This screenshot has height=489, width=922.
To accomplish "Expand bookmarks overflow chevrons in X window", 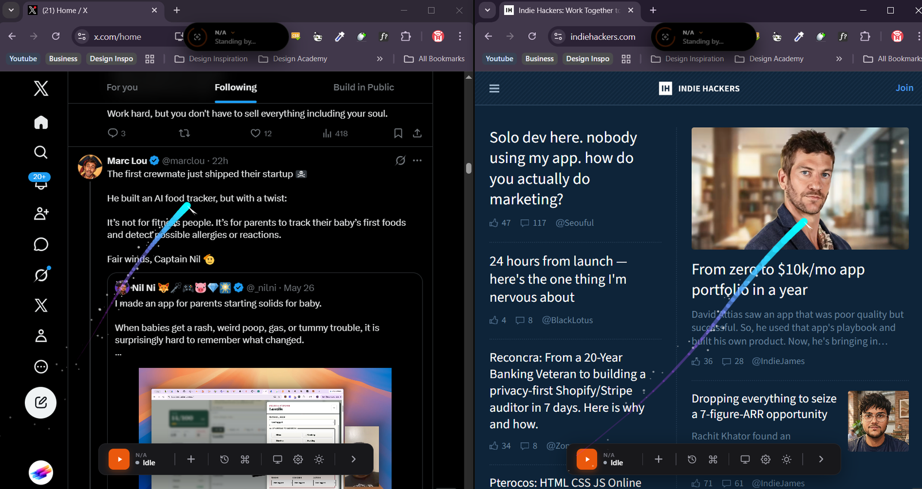I will 380,59.
